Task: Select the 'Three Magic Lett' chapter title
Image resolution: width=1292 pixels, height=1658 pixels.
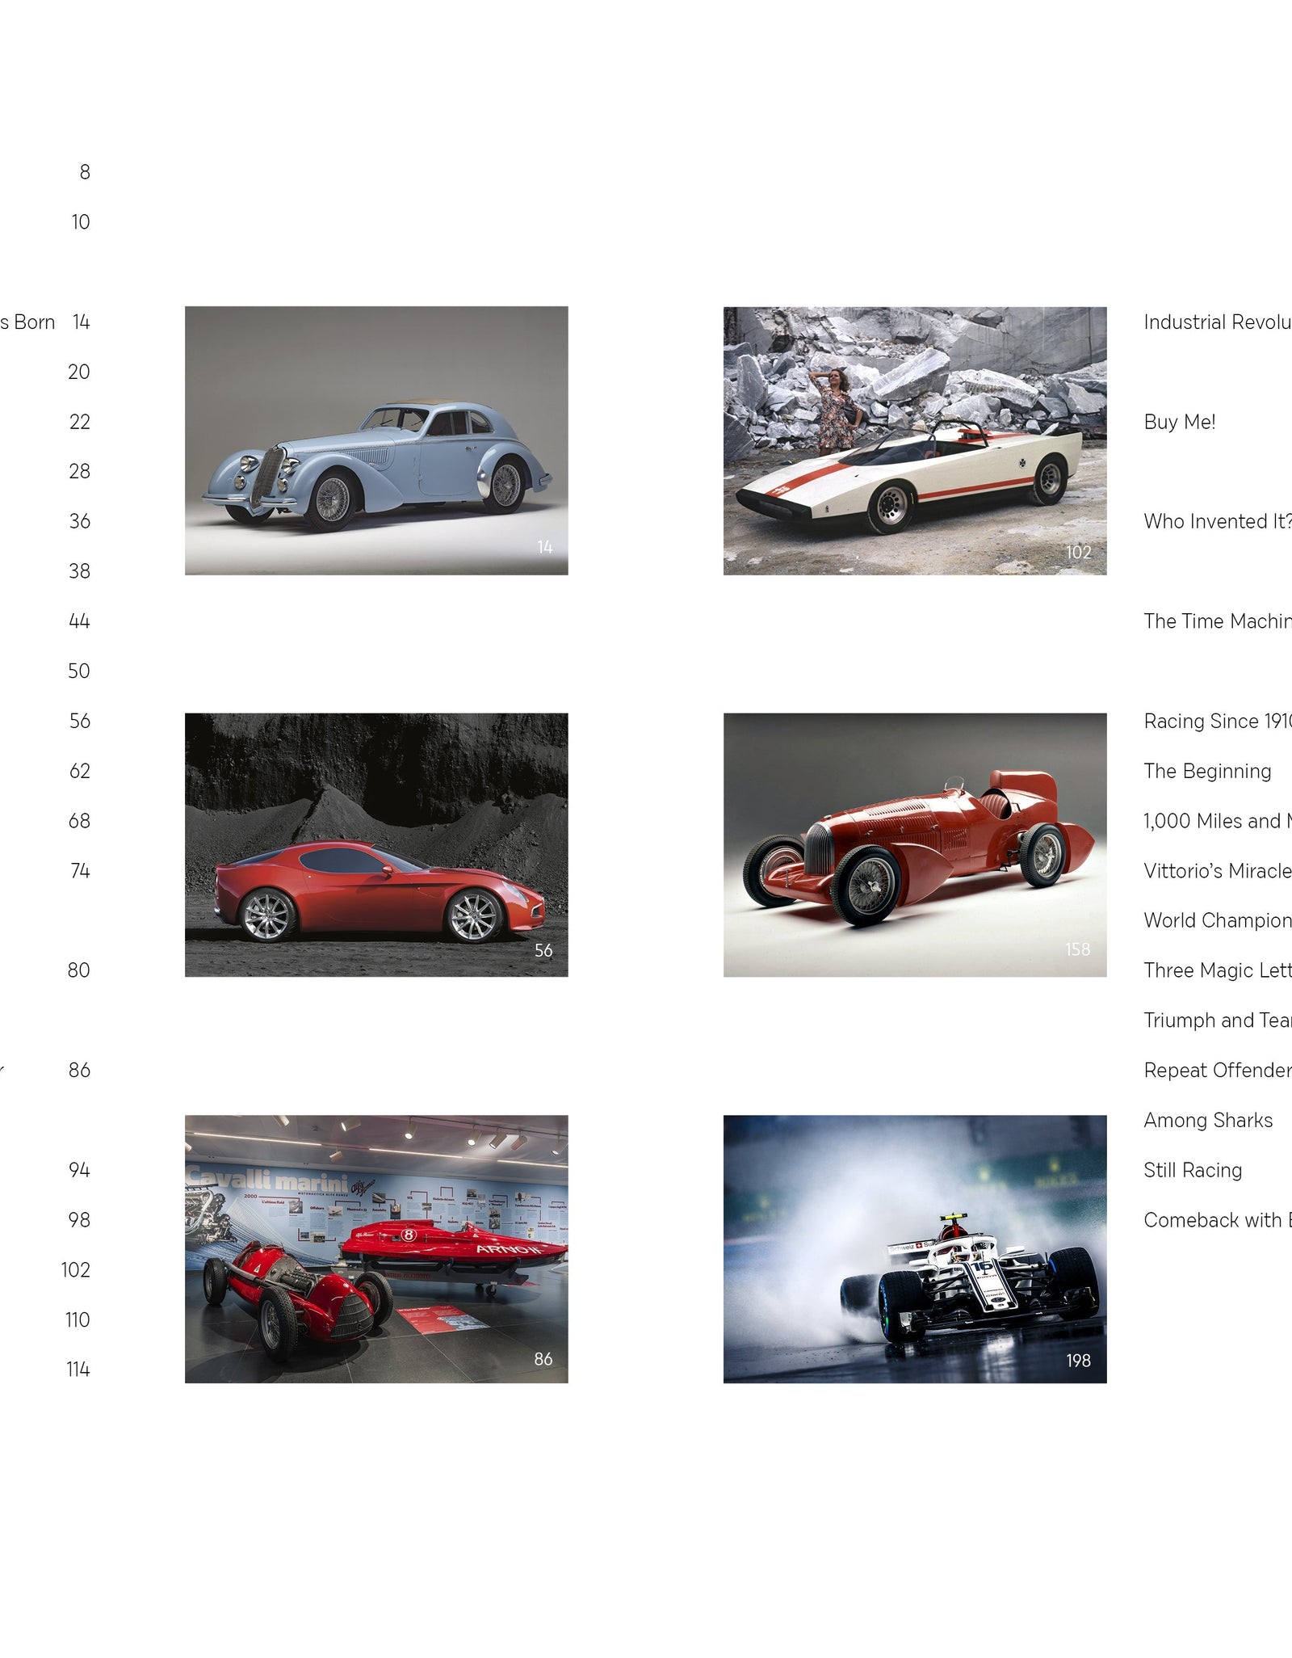Action: coord(1218,970)
